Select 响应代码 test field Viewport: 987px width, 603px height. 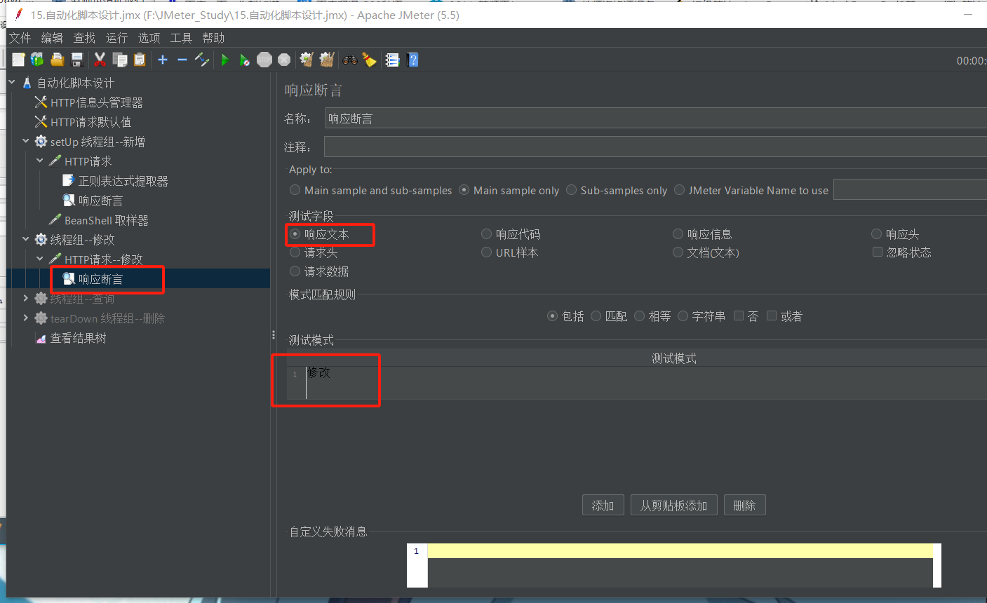(x=511, y=234)
